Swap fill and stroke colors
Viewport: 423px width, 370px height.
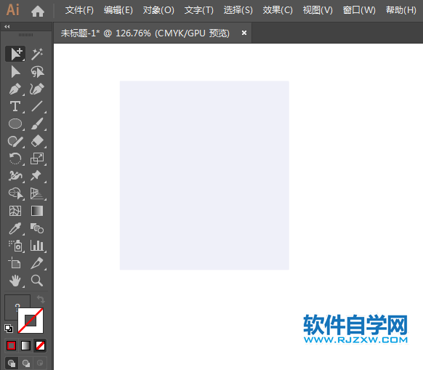41,299
